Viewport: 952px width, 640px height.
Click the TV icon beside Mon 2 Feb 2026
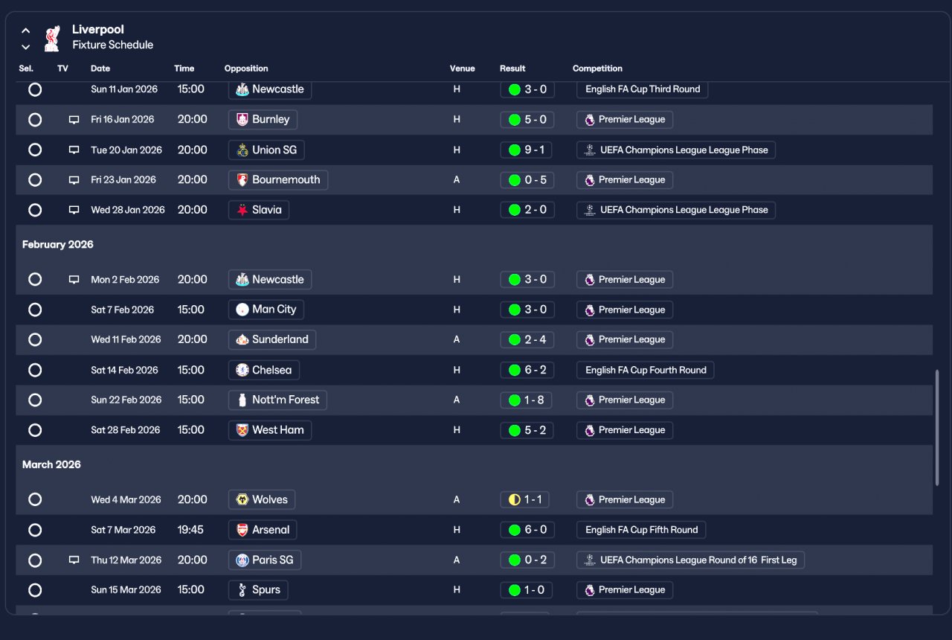tap(74, 280)
